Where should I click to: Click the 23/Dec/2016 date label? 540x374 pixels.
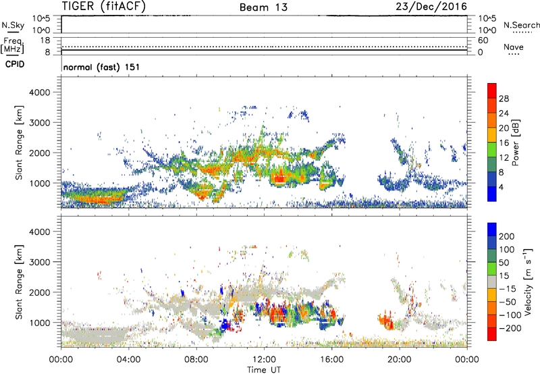coord(431,6)
